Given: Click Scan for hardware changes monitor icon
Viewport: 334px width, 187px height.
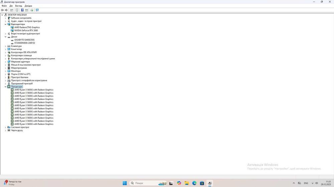Looking at the screenshot, I should [x=37, y=10].
